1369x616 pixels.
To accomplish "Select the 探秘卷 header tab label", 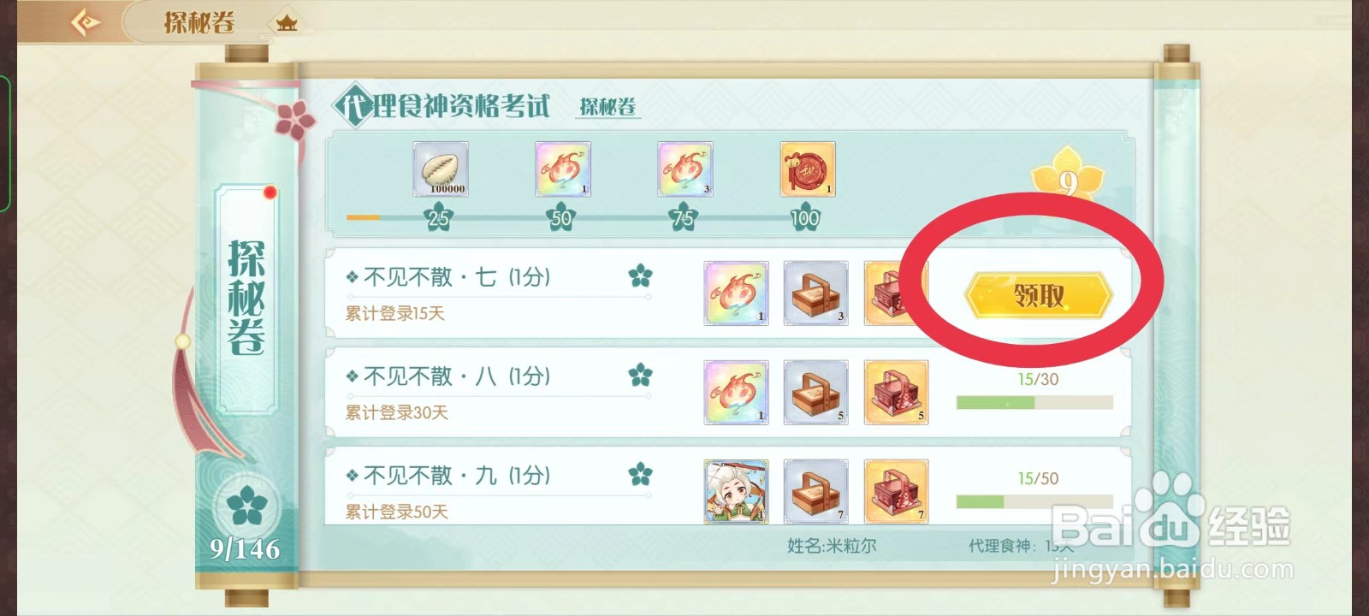I will 607,107.
